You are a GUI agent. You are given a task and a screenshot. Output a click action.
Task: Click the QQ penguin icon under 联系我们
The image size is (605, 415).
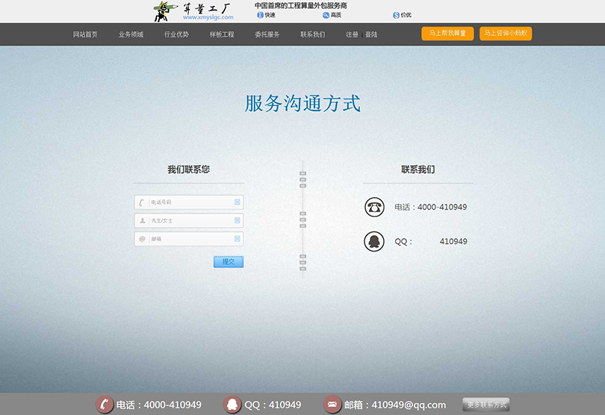pyautogui.click(x=374, y=241)
